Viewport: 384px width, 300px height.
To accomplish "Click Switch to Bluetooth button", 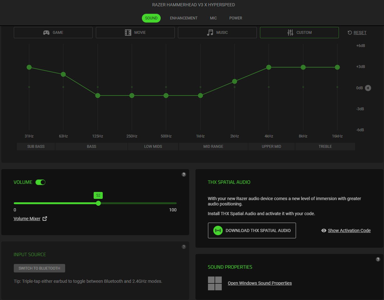I will [x=39, y=268].
